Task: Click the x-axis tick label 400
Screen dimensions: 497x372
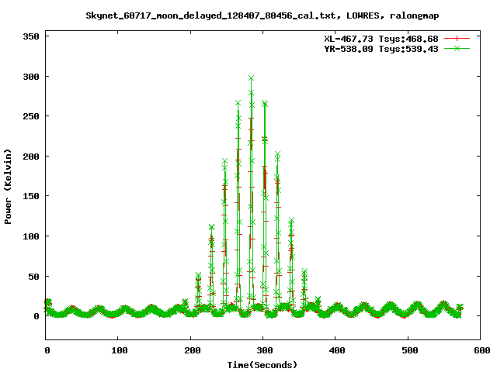Action: (337, 350)
